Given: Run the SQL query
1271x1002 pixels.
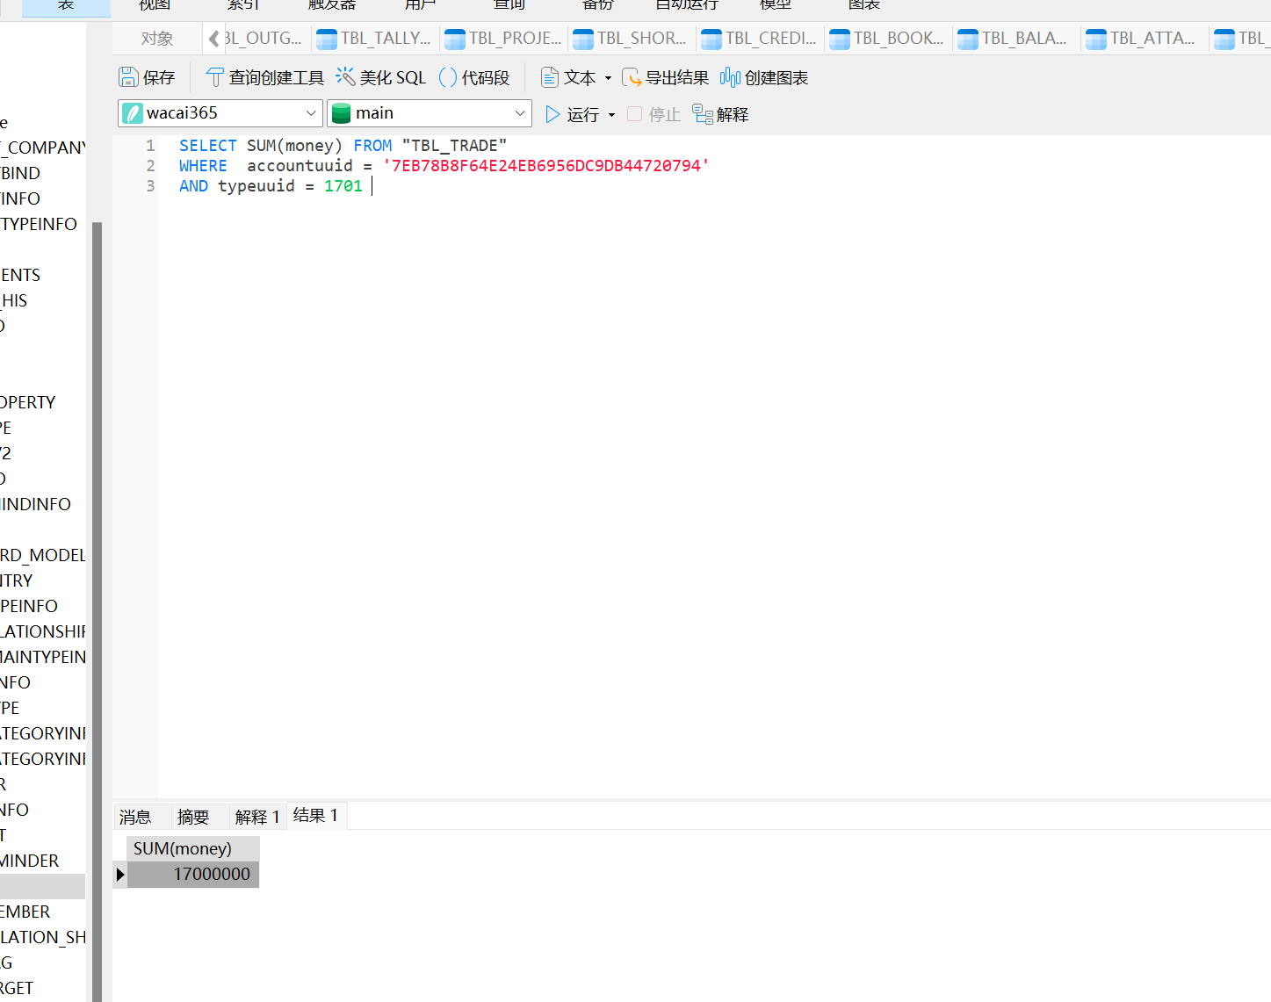Looking at the screenshot, I should [x=579, y=113].
